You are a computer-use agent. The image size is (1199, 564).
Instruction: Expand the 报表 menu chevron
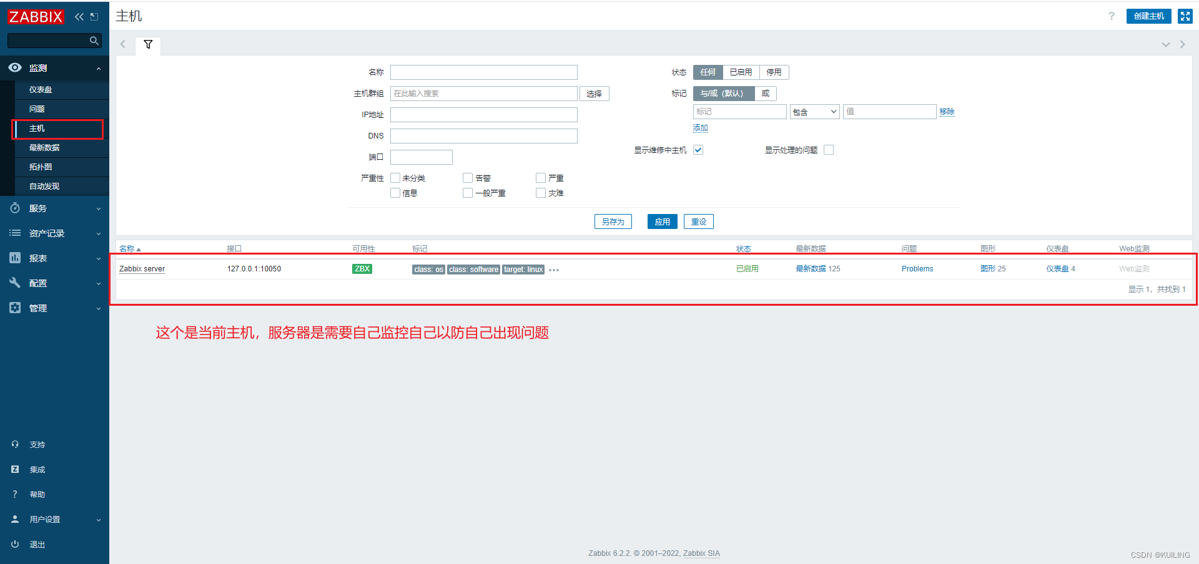tap(99, 259)
